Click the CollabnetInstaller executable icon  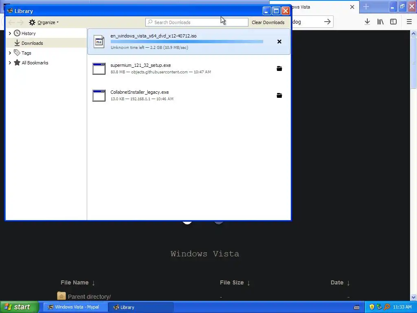click(x=99, y=95)
